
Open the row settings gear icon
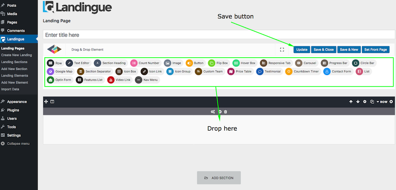tap(365, 102)
